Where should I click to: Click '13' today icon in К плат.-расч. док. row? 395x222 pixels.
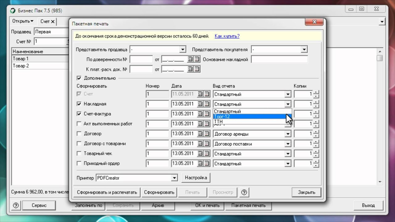click(190, 69)
